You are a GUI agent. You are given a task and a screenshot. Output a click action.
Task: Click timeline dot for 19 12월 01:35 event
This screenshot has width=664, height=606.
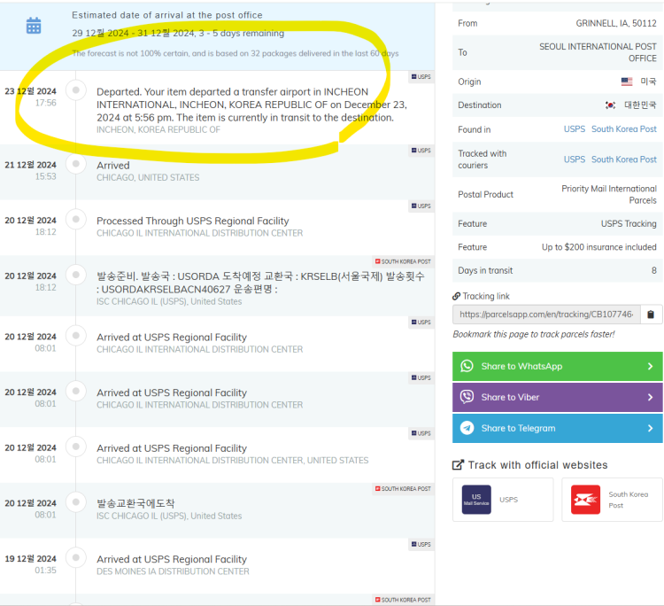point(76,557)
